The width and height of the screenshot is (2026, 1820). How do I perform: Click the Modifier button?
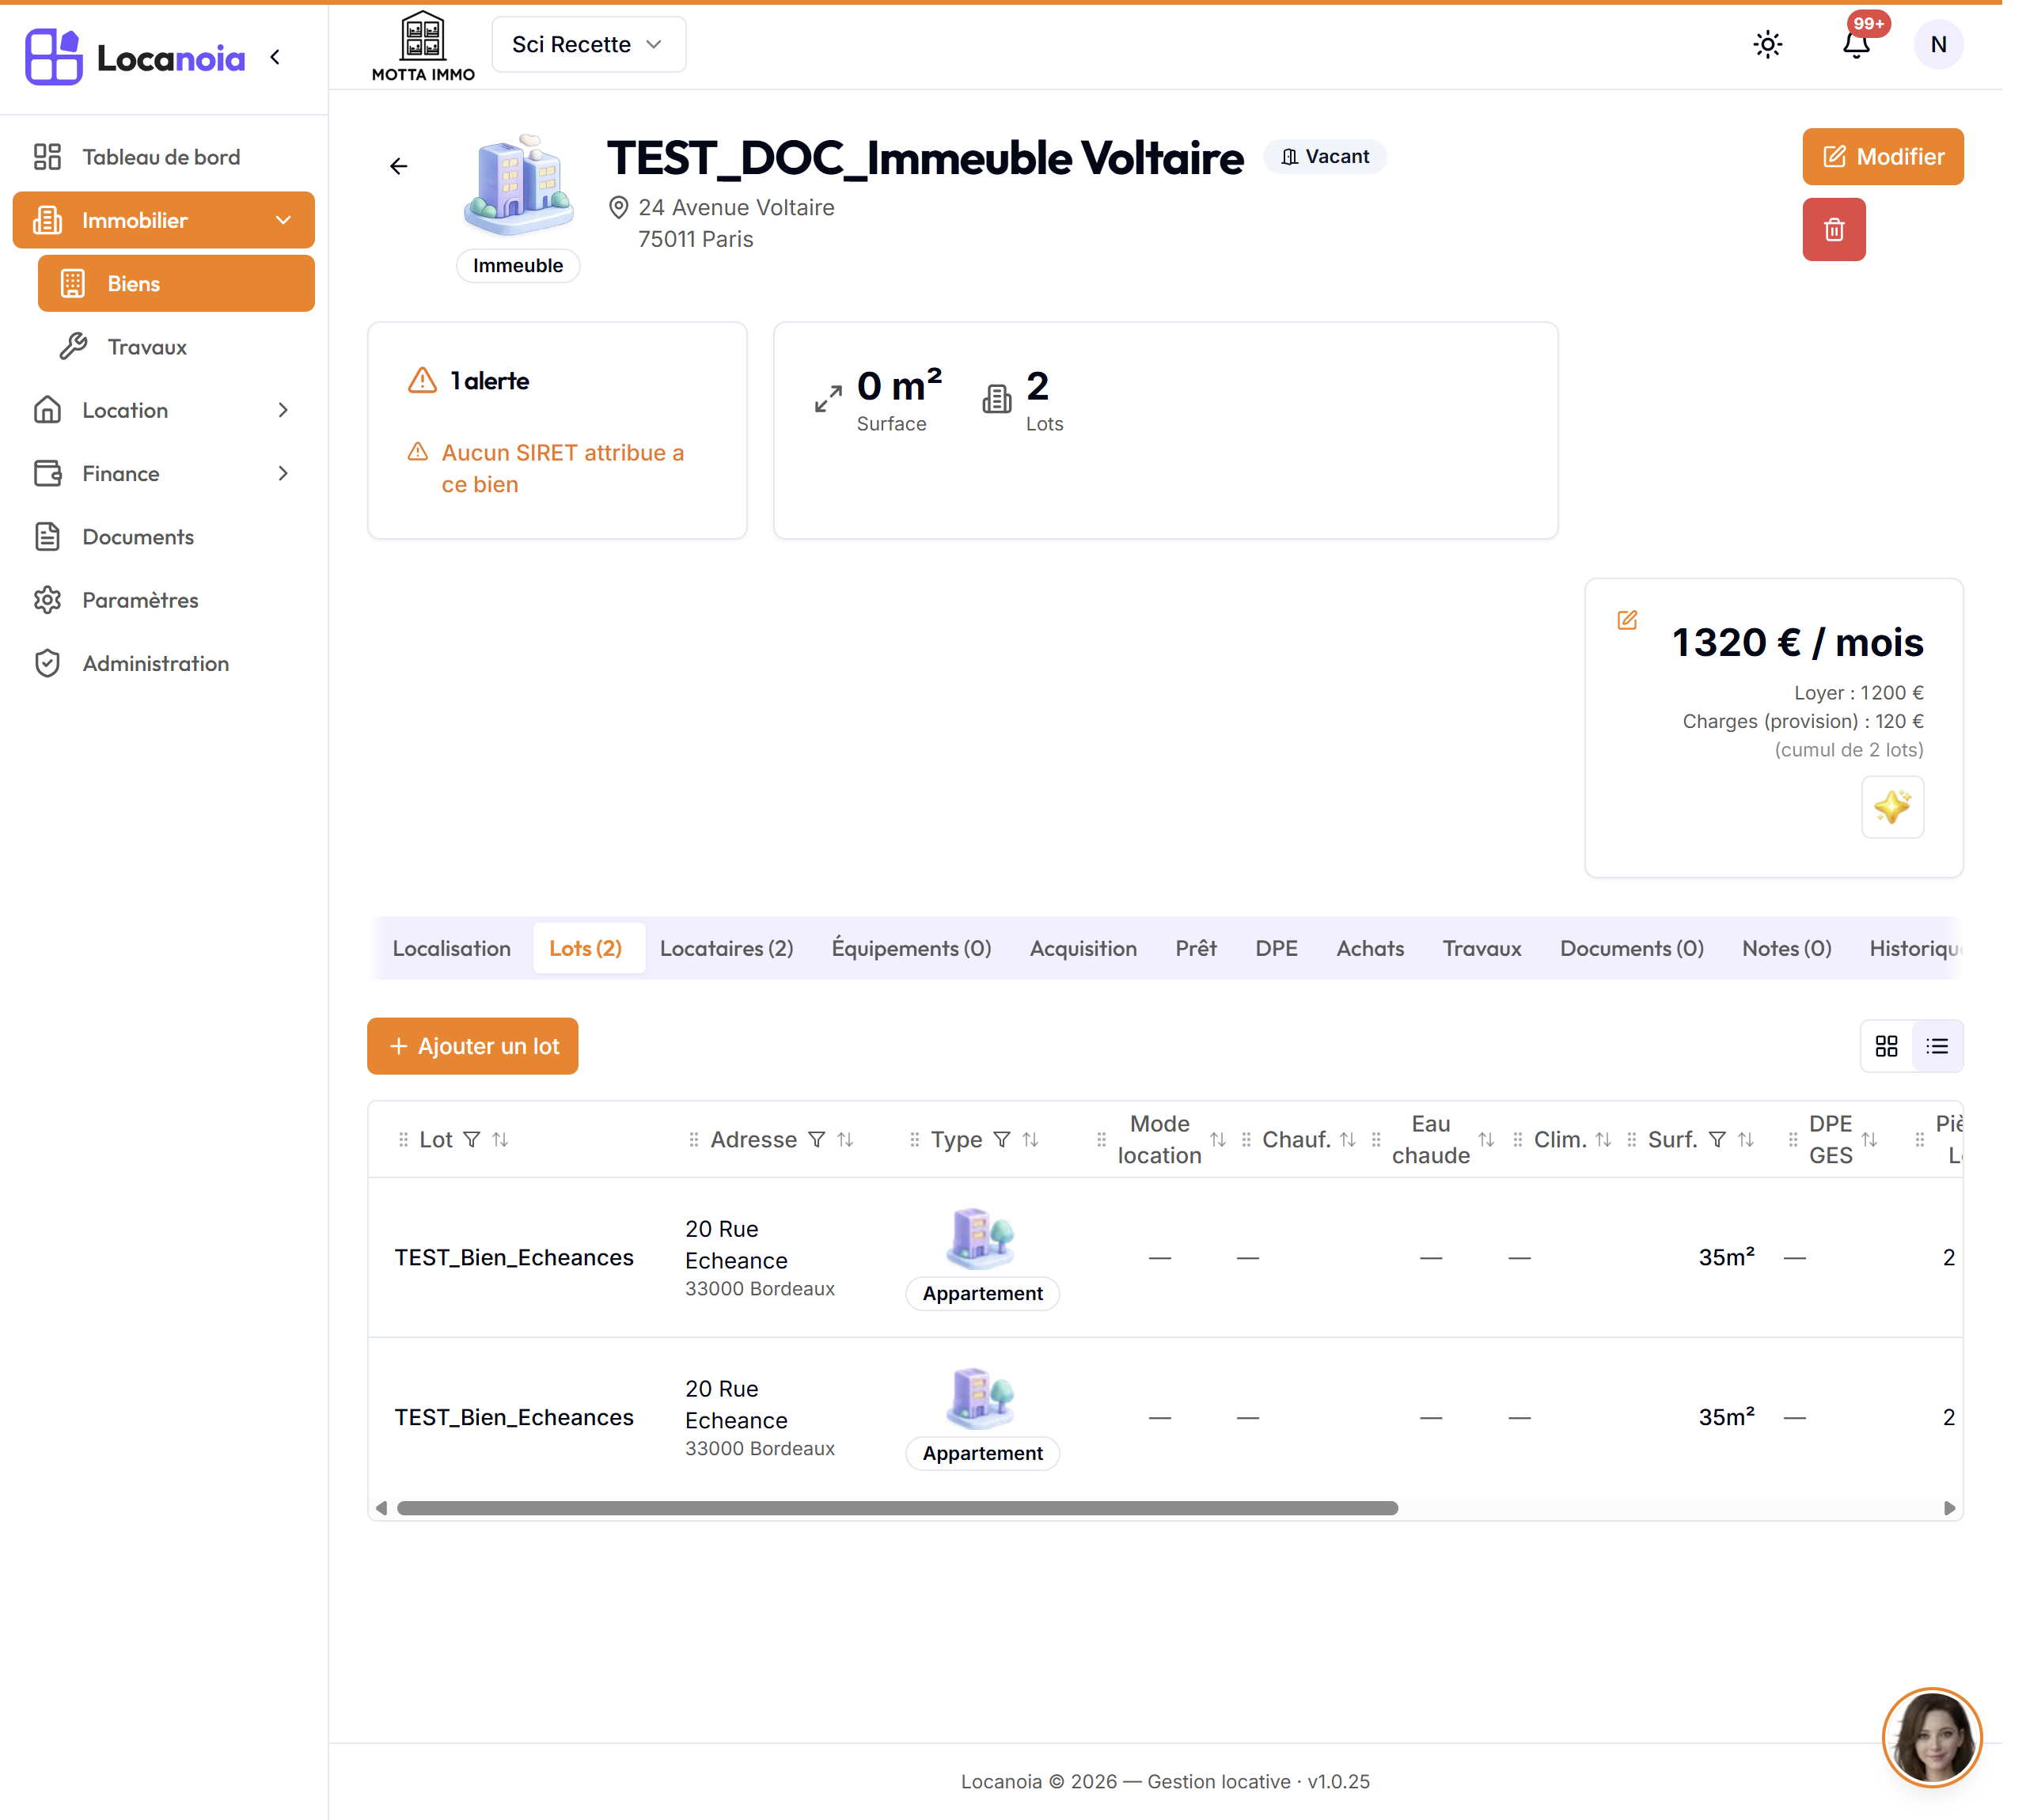[1882, 157]
